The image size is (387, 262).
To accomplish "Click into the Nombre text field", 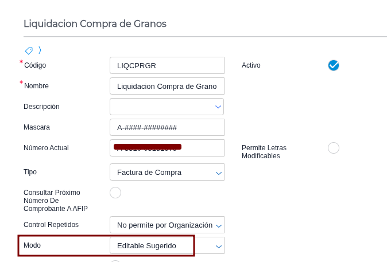I will (167, 86).
